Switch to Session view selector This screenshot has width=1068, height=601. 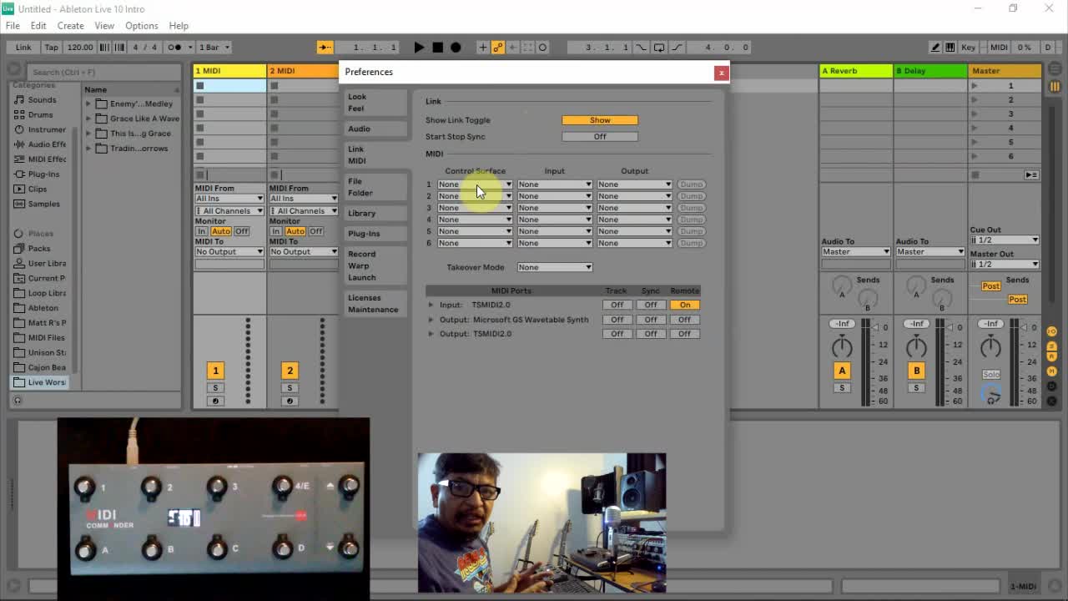tap(1055, 86)
